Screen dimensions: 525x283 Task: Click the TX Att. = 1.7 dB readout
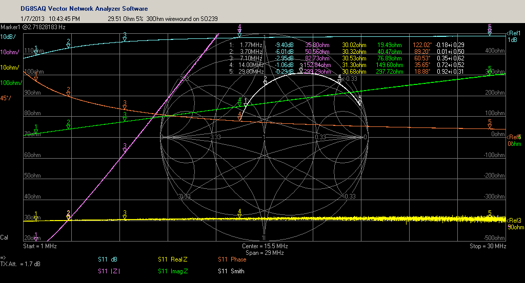[x=20, y=264]
